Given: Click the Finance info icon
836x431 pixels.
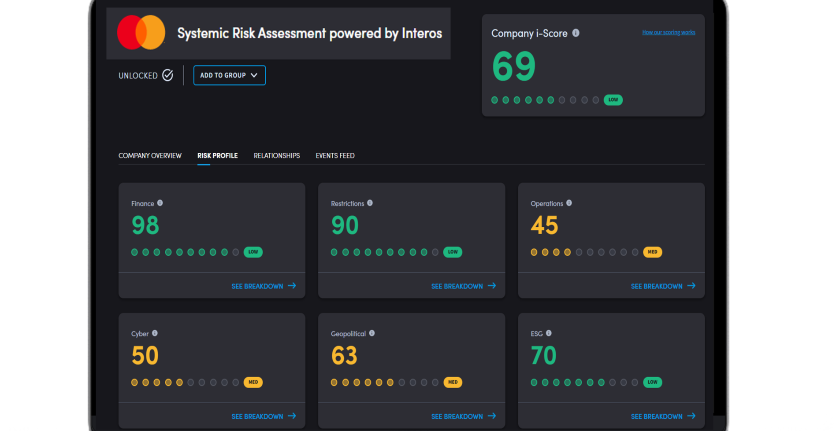Looking at the screenshot, I should (160, 203).
